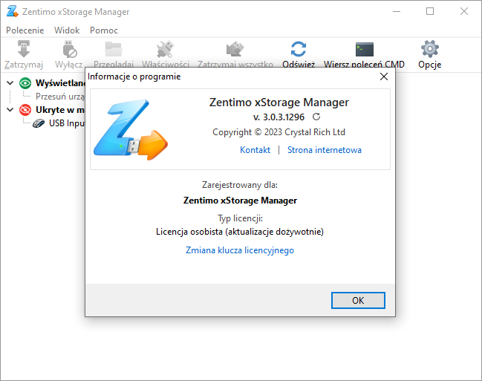Screen dimensions: 482x381
Task: Close the Informacje o programie dialog
Action: [x=384, y=76]
